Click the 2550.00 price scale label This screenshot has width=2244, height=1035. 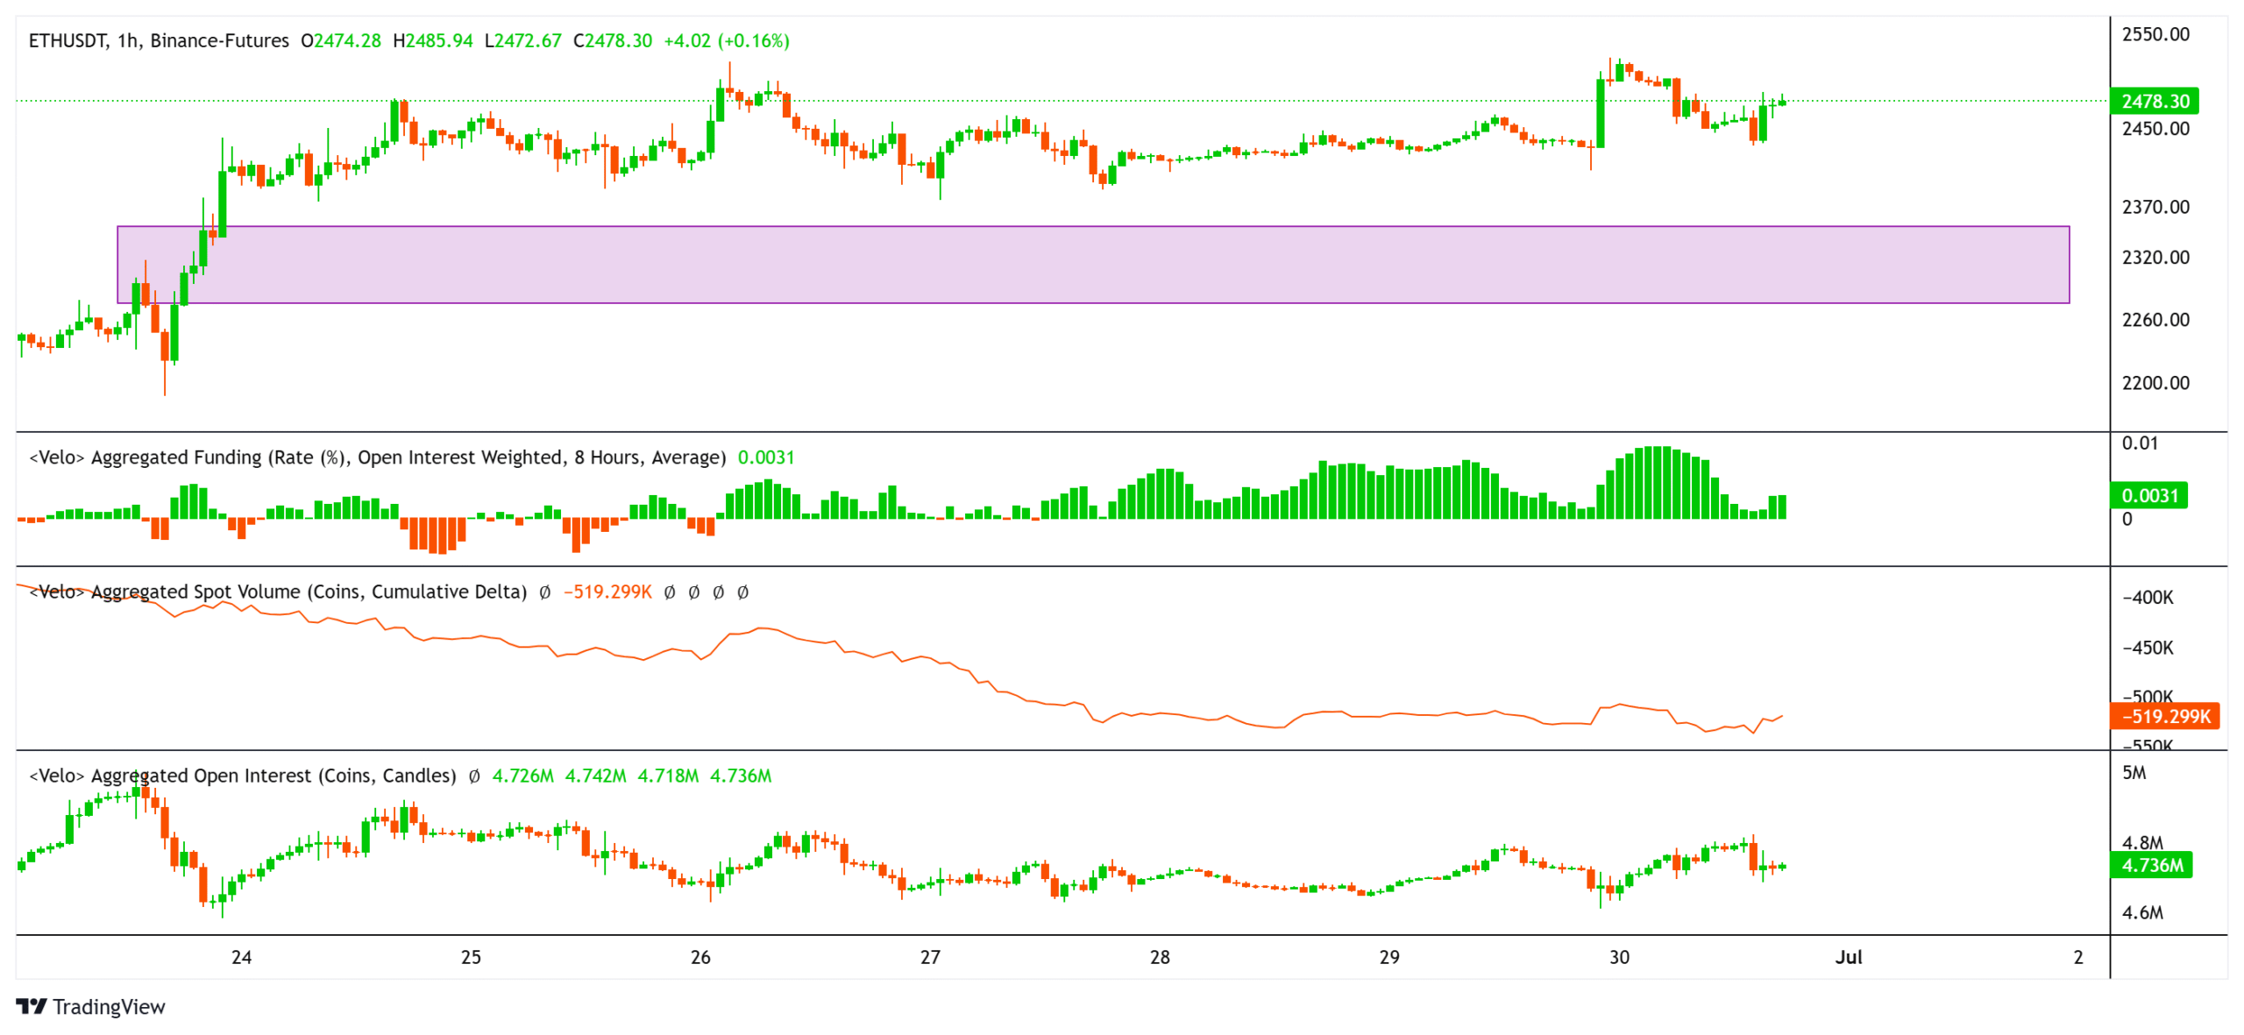coord(2155,34)
